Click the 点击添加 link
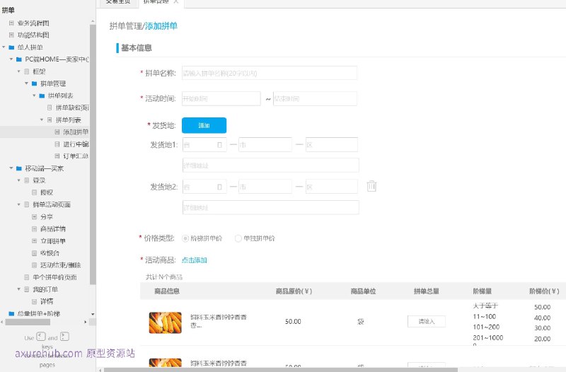The width and height of the screenshot is (566, 372). pos(194,260)
